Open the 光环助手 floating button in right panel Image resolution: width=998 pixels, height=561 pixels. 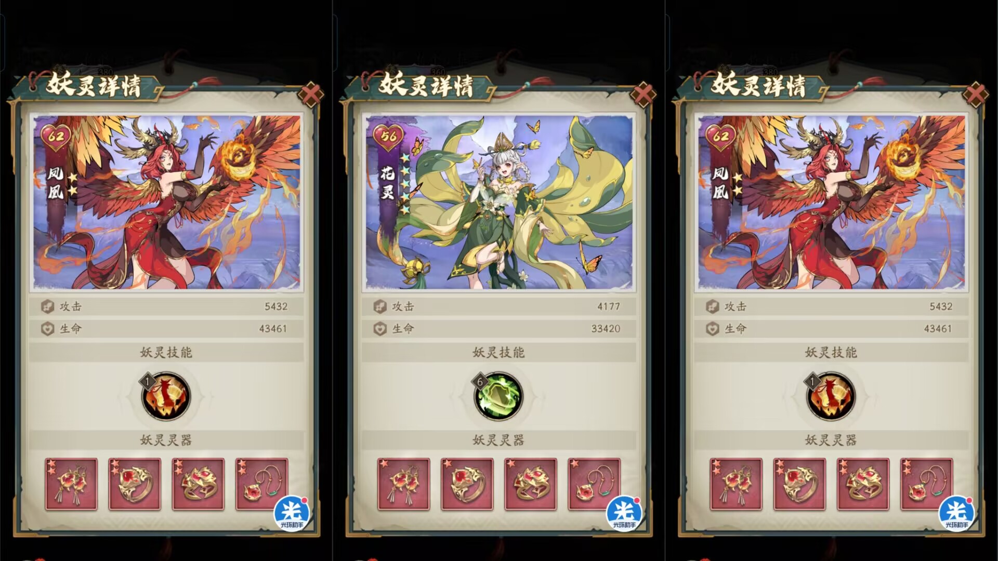tap(956, 513)
